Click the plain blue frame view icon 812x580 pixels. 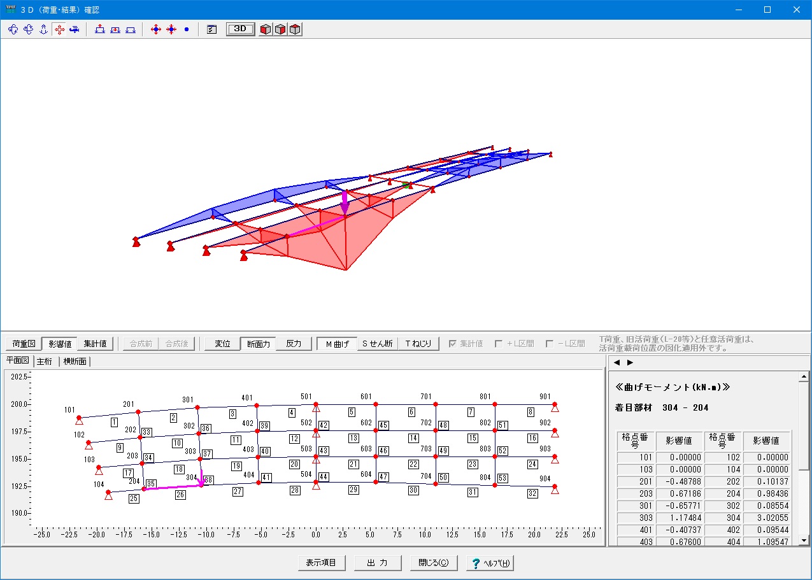pyautogui.click(x=131, y=29)
